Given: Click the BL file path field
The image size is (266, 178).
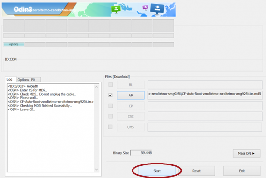Looking at the screenshot, I should click(205, 85).
